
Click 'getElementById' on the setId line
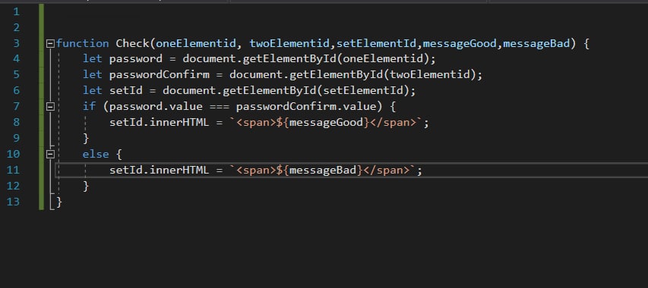[269, 91]
